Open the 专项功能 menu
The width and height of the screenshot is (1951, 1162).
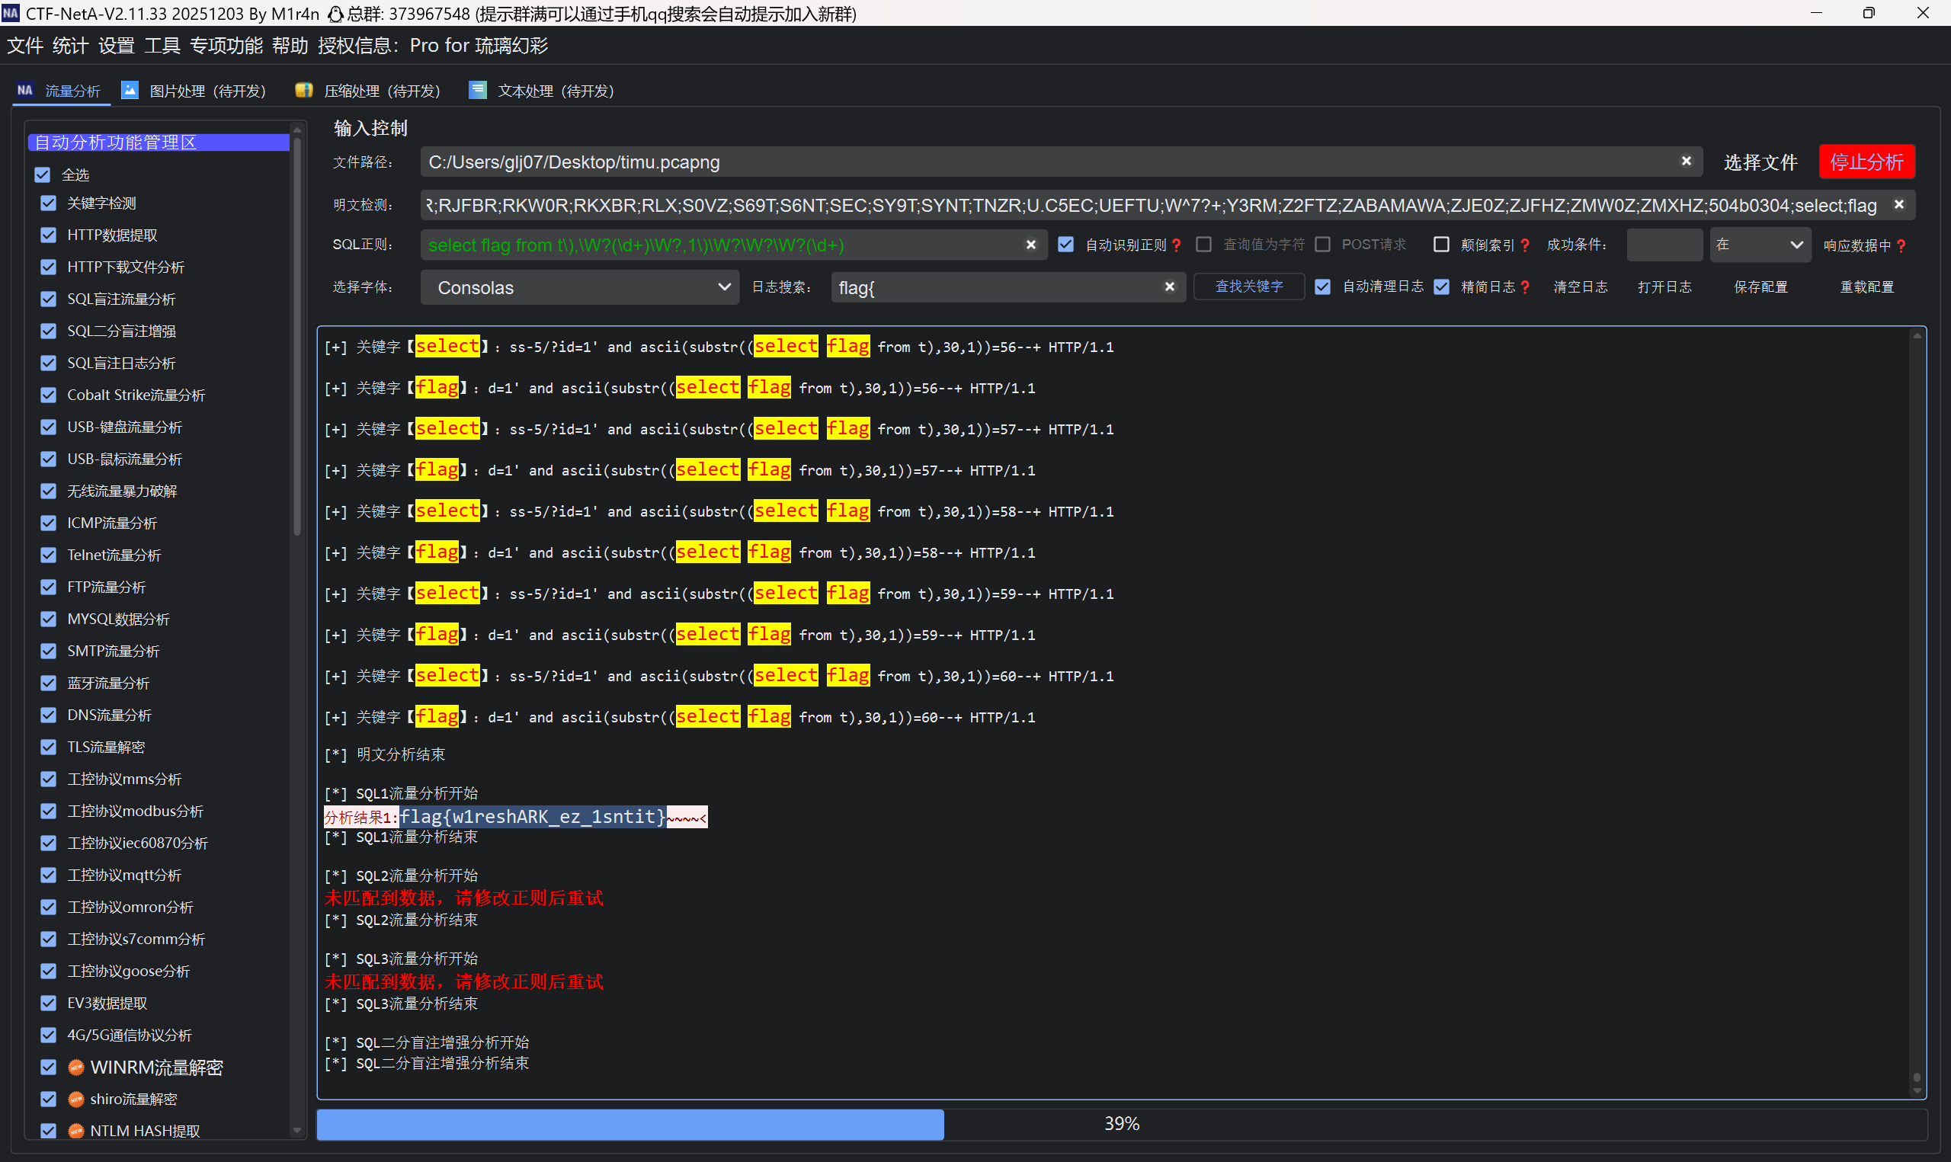coord(226,46)
